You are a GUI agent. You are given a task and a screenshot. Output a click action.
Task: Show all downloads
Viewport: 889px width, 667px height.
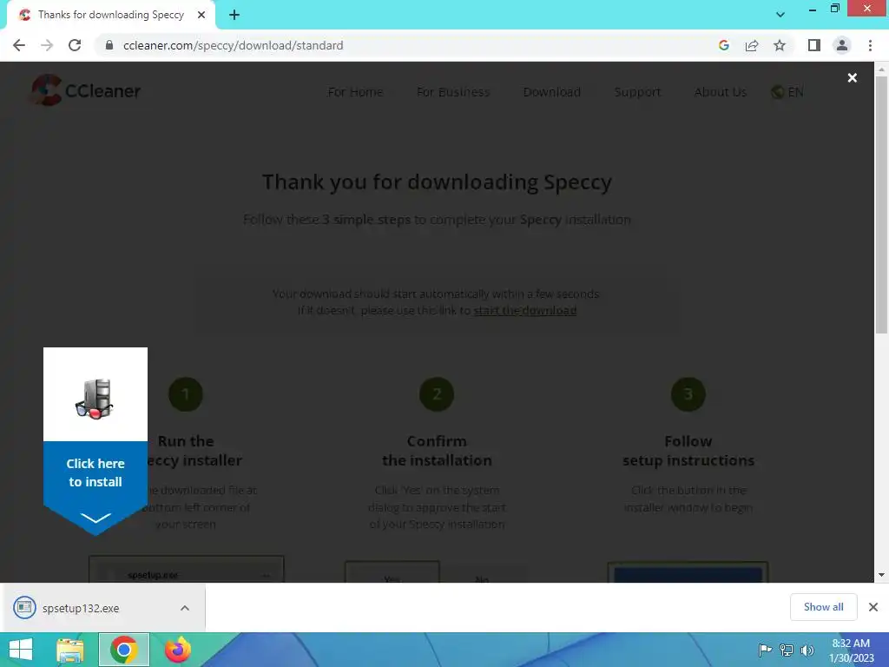coord(823,607)
